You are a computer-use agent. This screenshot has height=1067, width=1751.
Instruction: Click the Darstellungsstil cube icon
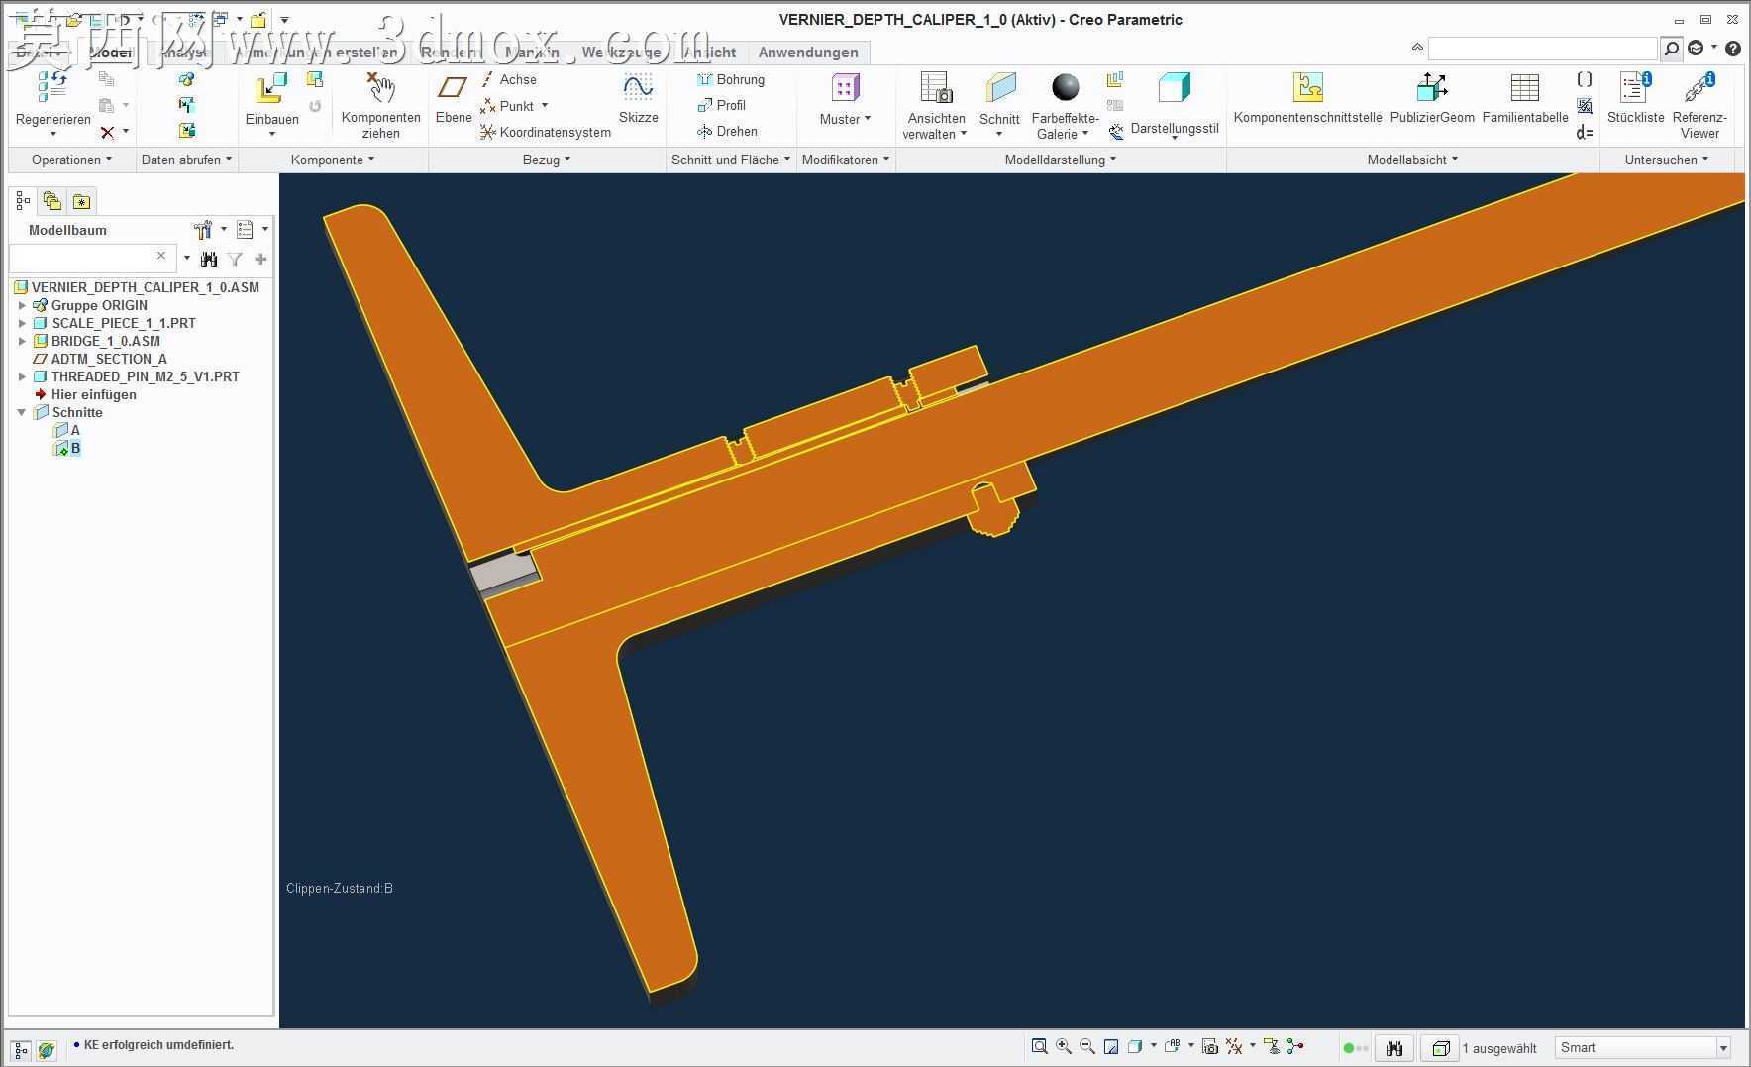pyautogui.click(x=1174, y=88)
